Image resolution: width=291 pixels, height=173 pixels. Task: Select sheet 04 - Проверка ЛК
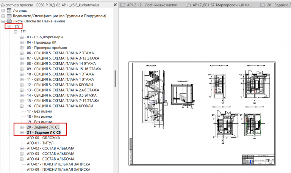coord(42,42)
